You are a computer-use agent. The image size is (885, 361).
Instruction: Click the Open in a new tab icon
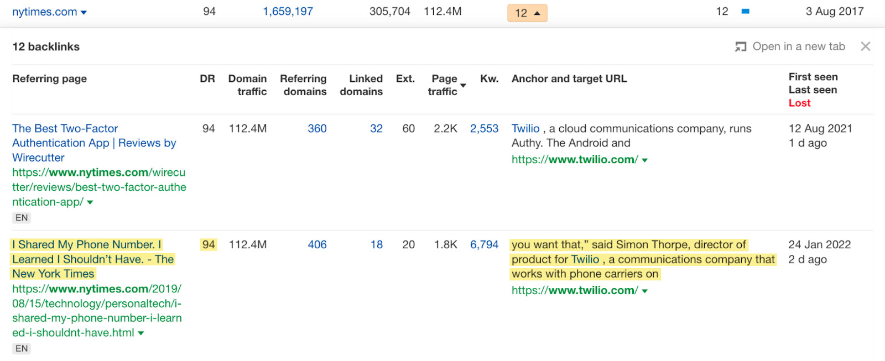point(741,47)
